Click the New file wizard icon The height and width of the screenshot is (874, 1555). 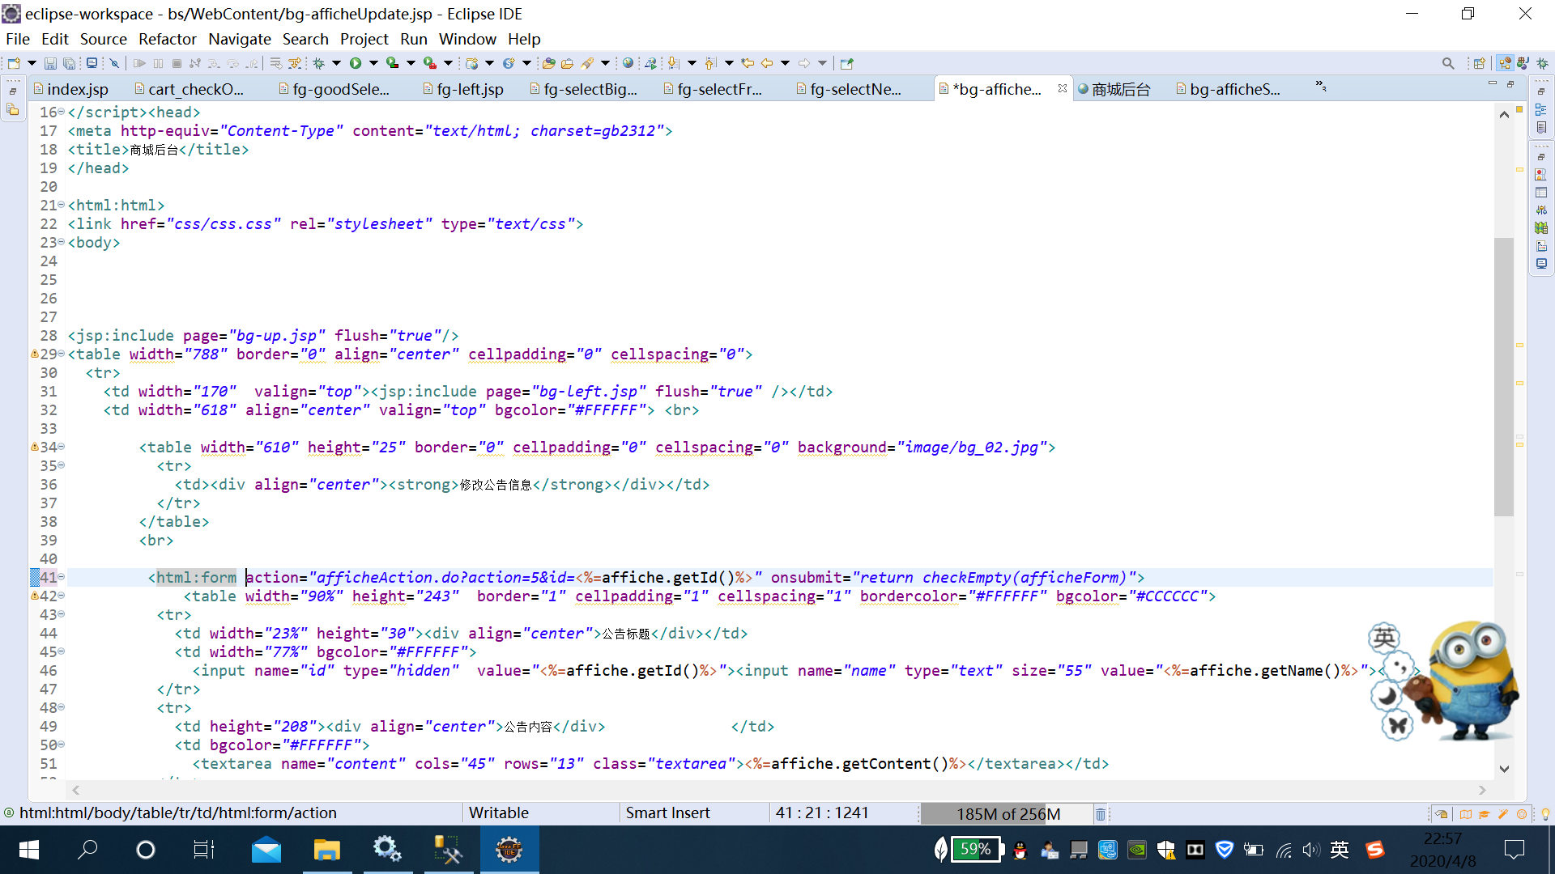click(14, 63)
